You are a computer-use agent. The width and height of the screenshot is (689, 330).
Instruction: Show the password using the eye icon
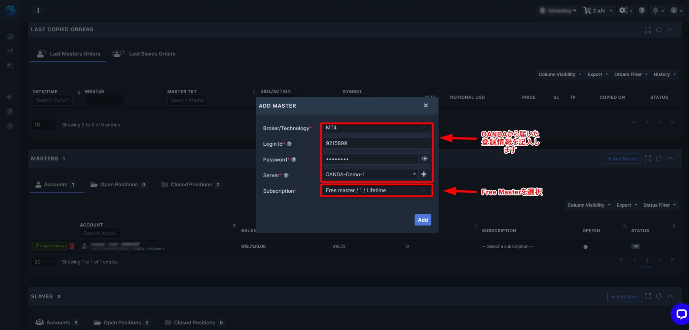click(x=424, y=158)
